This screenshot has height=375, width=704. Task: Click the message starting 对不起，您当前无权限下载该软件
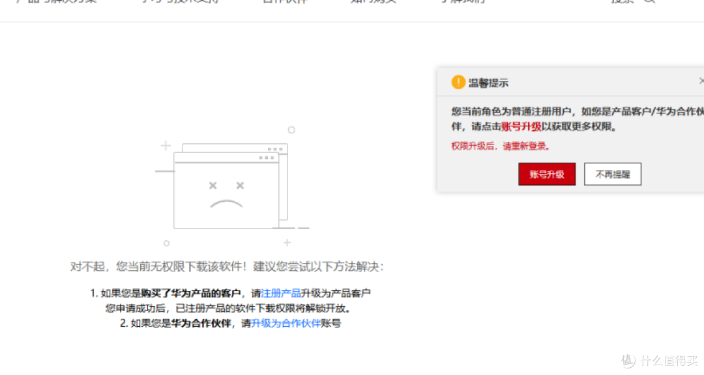pyautogui.click(x=227, y=267)
